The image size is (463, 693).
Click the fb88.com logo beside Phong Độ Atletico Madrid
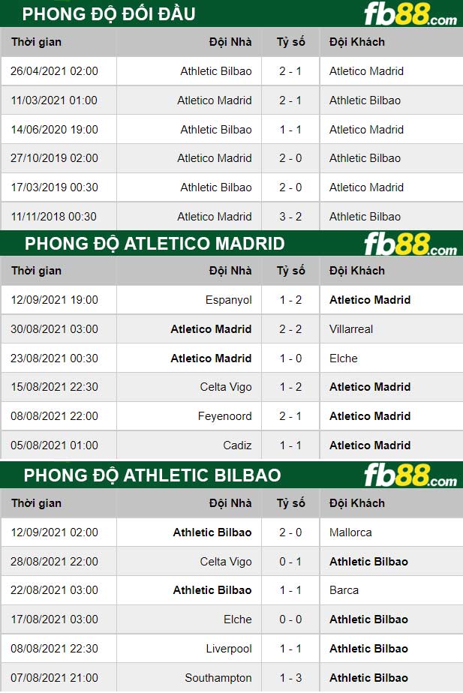click(x=410, y=244)
